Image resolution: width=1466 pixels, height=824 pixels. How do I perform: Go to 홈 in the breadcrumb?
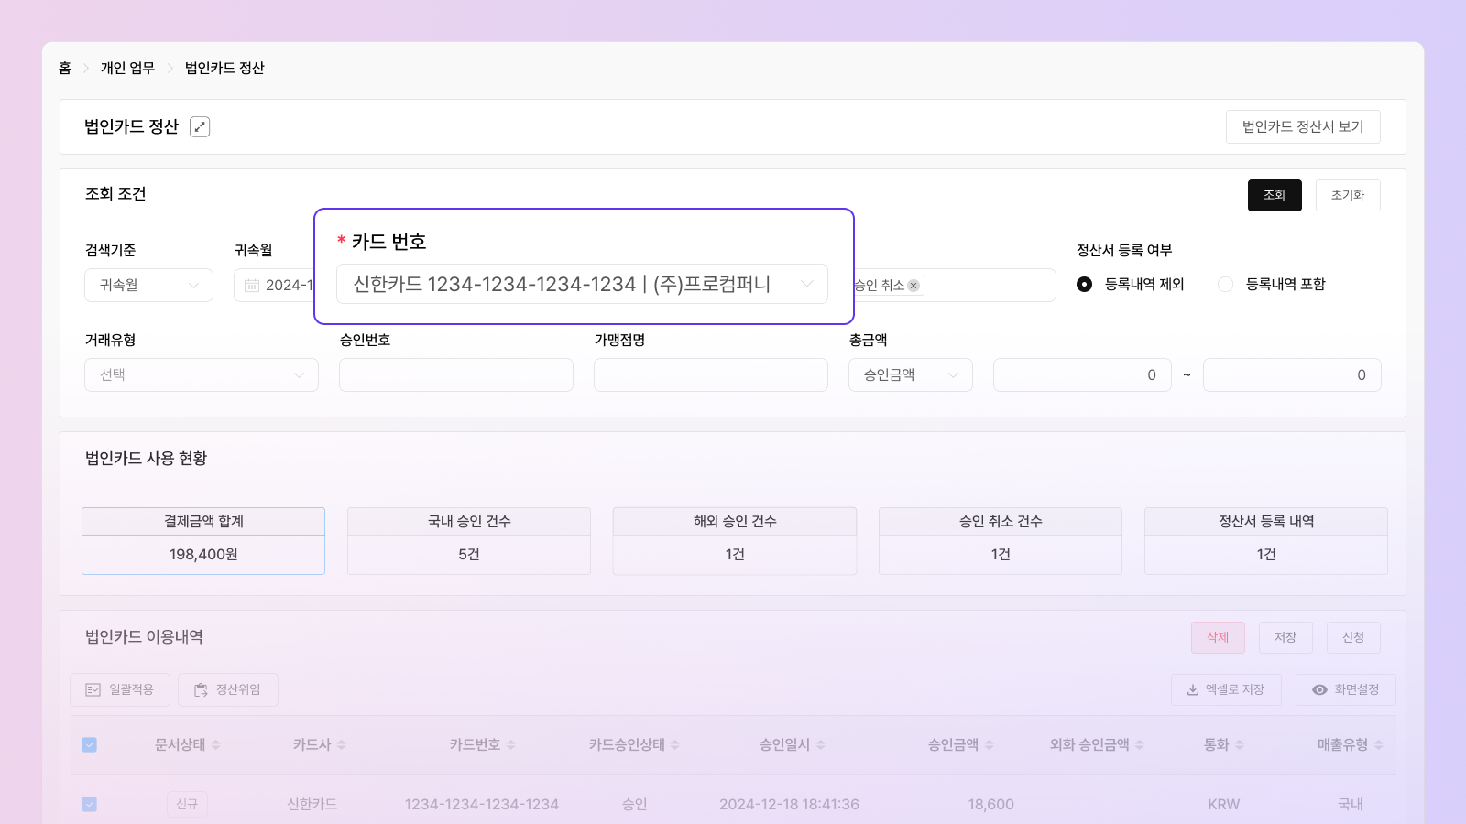click(x=65, y=68)
